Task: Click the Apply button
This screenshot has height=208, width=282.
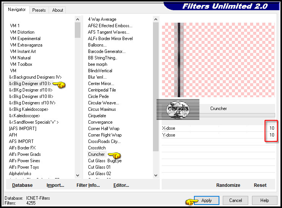Action: click(x=206, y=200)
